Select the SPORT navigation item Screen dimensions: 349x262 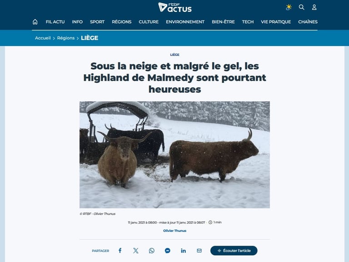97,22
